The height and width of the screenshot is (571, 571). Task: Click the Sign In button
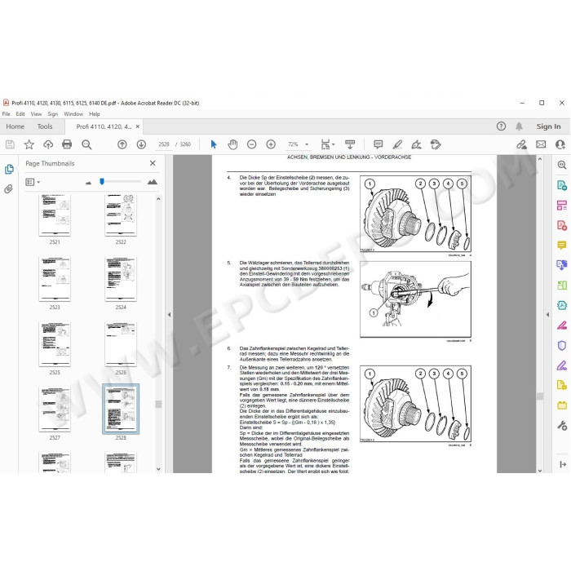[x=548, y=126]
